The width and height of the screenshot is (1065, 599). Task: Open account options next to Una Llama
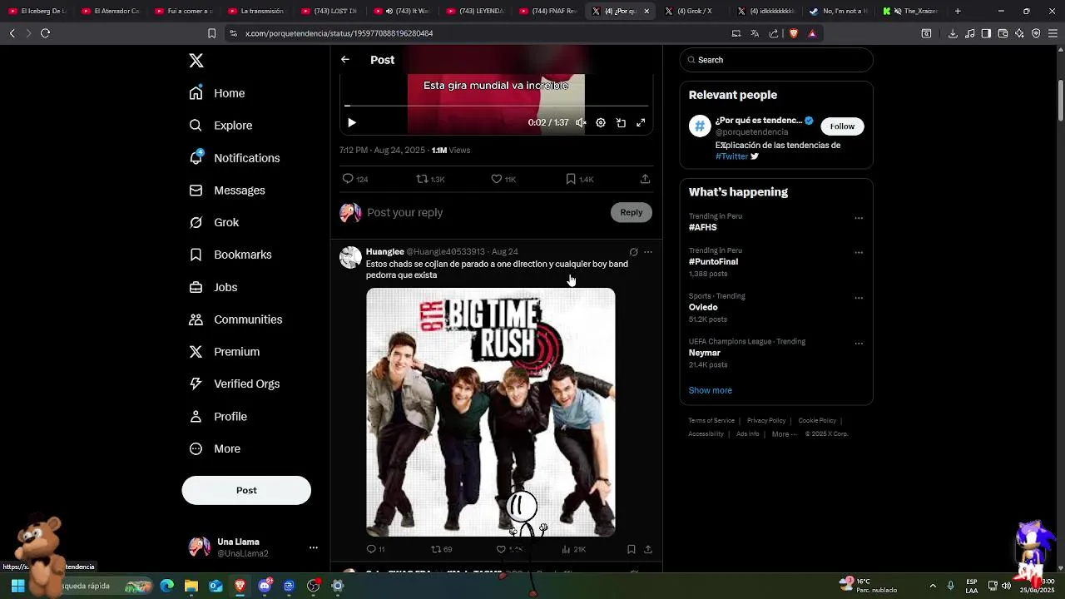[x=314, y=547]
